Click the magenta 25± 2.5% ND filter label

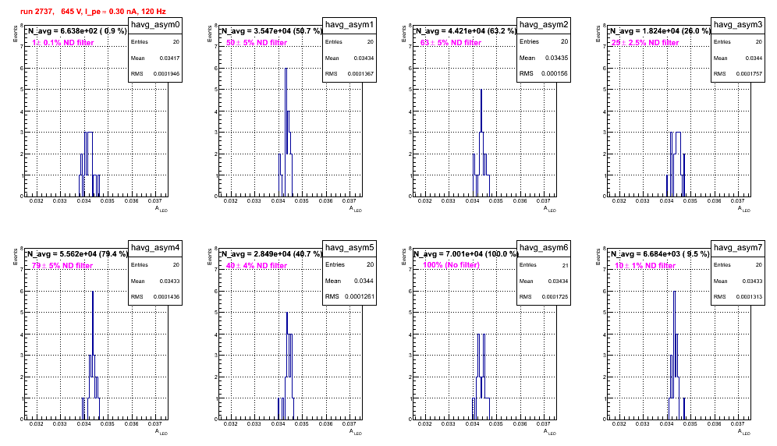pos(645,43)
